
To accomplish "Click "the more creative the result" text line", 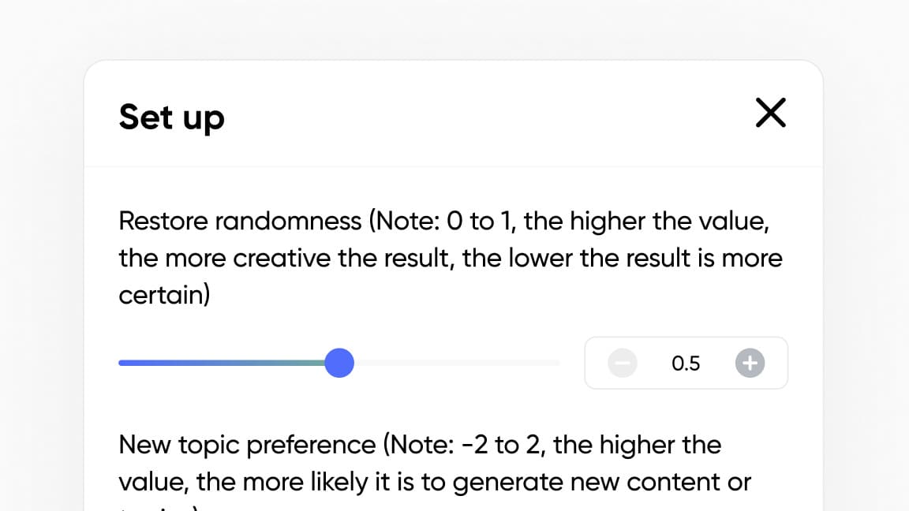I will (x=284, y=259).
